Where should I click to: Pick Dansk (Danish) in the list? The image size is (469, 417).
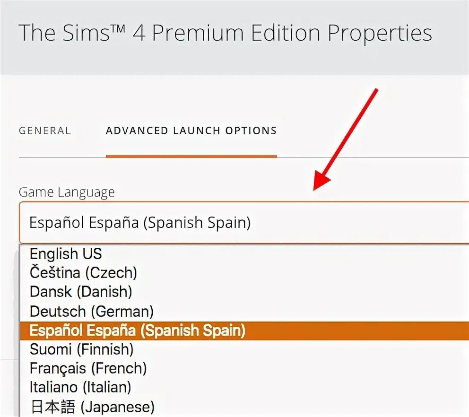pyautogui.click(x=81, y=292)
